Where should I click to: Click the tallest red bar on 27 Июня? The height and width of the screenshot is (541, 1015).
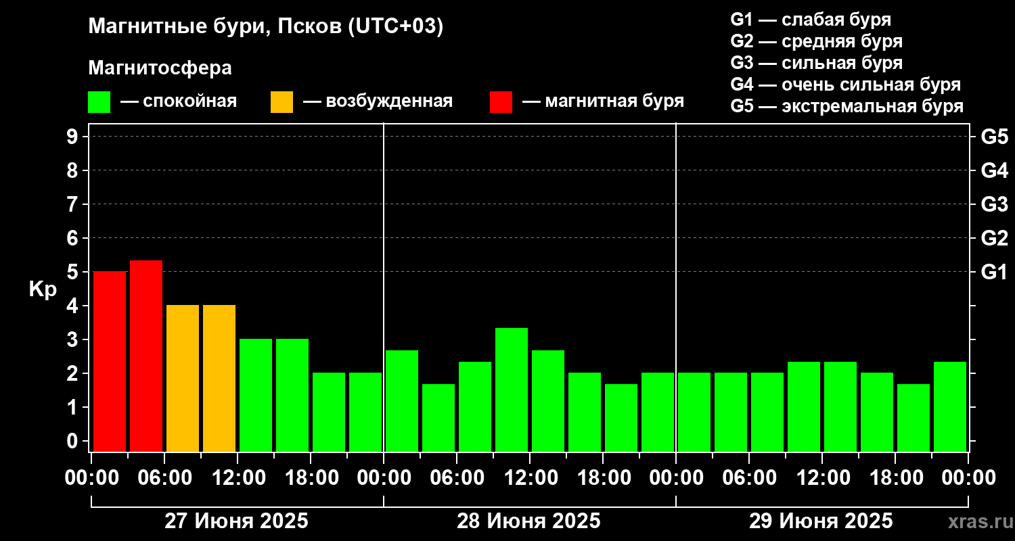click(146, 356)
